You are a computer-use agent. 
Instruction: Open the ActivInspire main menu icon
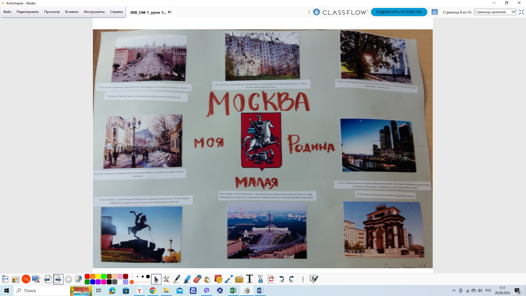click(x=5, y=279)
